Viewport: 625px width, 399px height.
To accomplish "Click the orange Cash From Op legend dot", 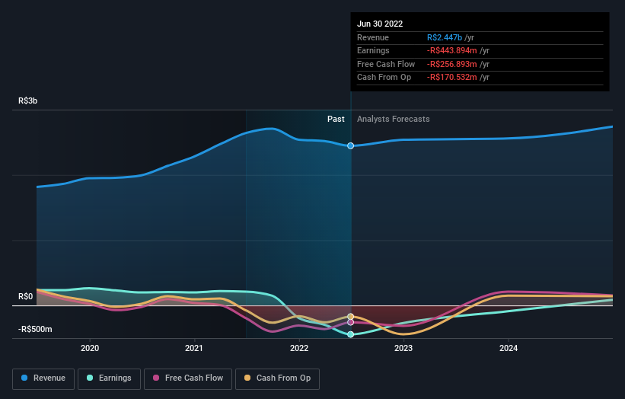I will tap(247, 378).
